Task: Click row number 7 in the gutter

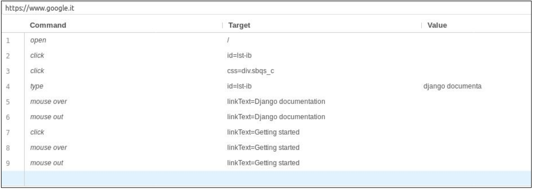Action: point(8,133)
